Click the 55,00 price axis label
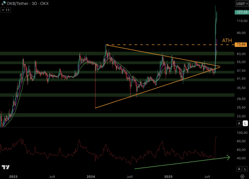249x179 pixels. point(242,62)
